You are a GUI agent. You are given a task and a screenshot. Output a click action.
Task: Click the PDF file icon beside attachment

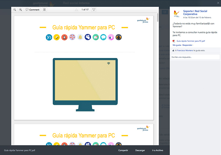point(174,41)
